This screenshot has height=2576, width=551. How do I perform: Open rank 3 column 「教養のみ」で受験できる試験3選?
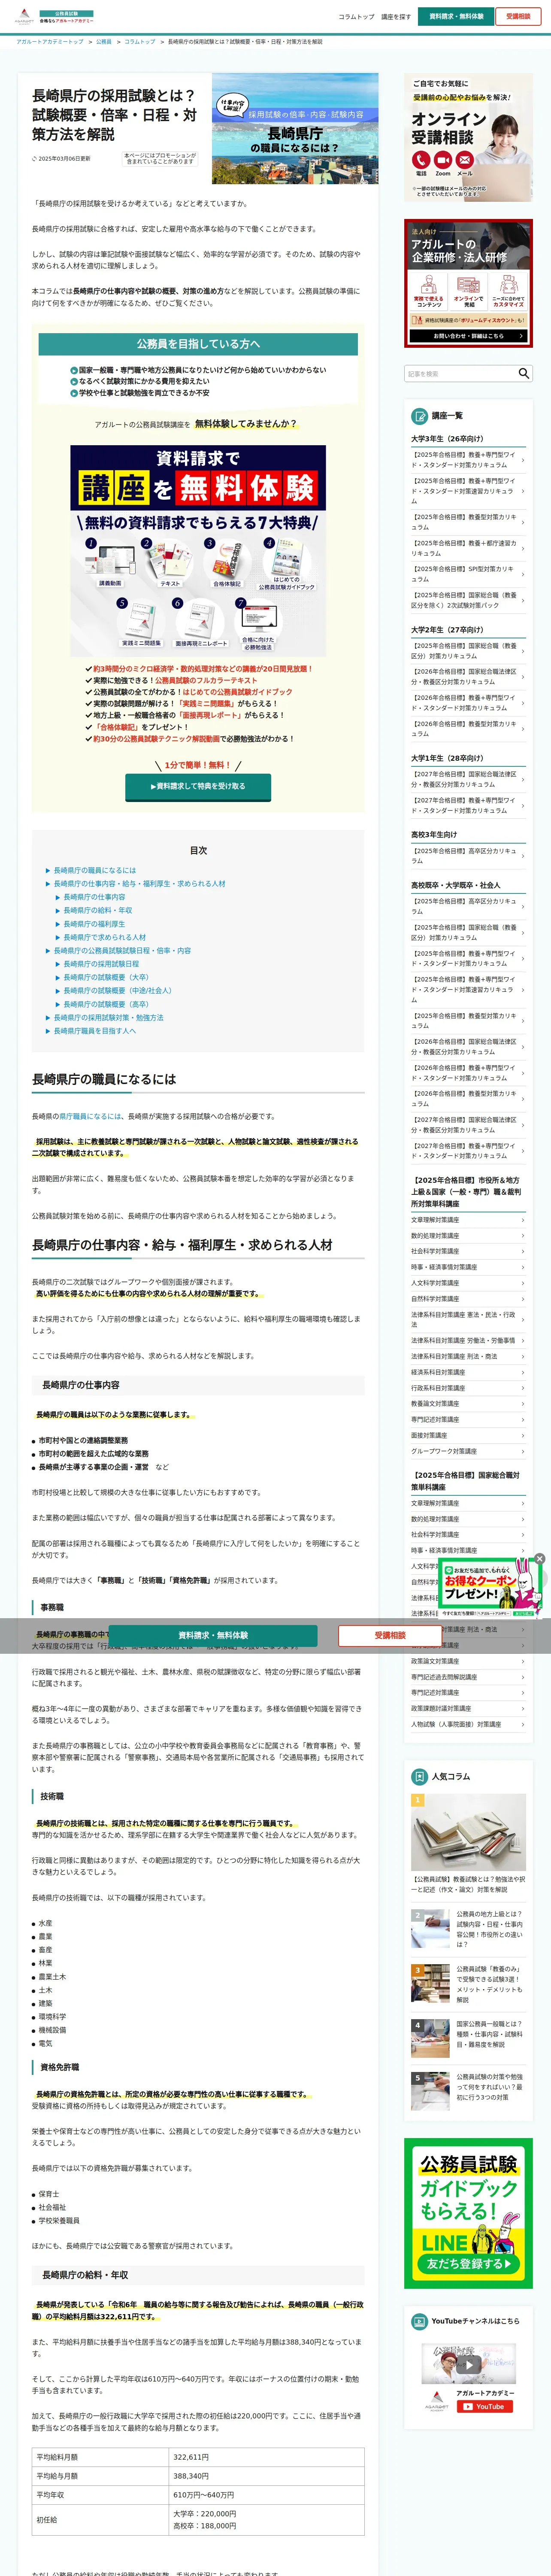[468, 1984]
